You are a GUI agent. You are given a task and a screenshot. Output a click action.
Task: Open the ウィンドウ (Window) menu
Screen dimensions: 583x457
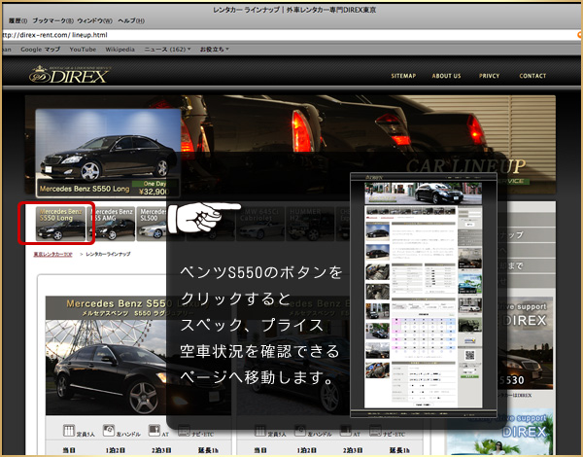[x=94, y=20]
